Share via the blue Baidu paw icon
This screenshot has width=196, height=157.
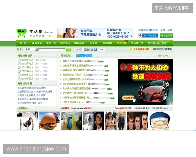point(92,50)
